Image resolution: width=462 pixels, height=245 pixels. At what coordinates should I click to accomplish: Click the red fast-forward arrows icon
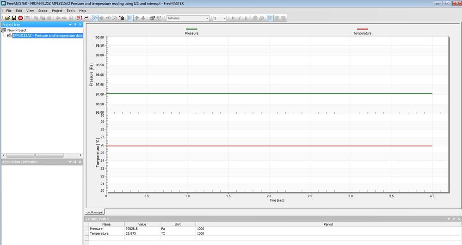coord(86,18)
